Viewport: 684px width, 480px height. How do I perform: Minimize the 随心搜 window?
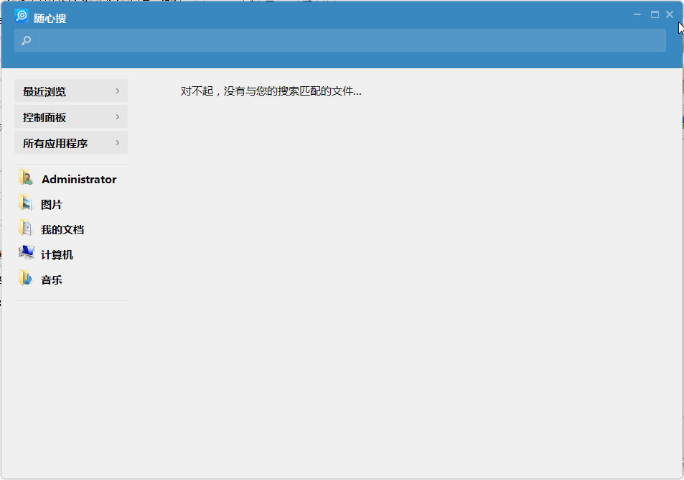click(x=637, y=14)
